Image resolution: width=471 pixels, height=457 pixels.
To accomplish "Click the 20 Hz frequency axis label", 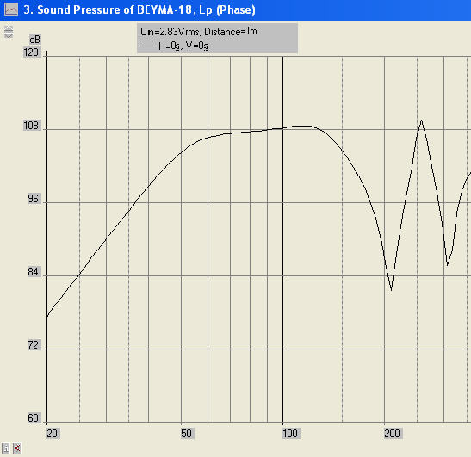I will tap(52, 434).
